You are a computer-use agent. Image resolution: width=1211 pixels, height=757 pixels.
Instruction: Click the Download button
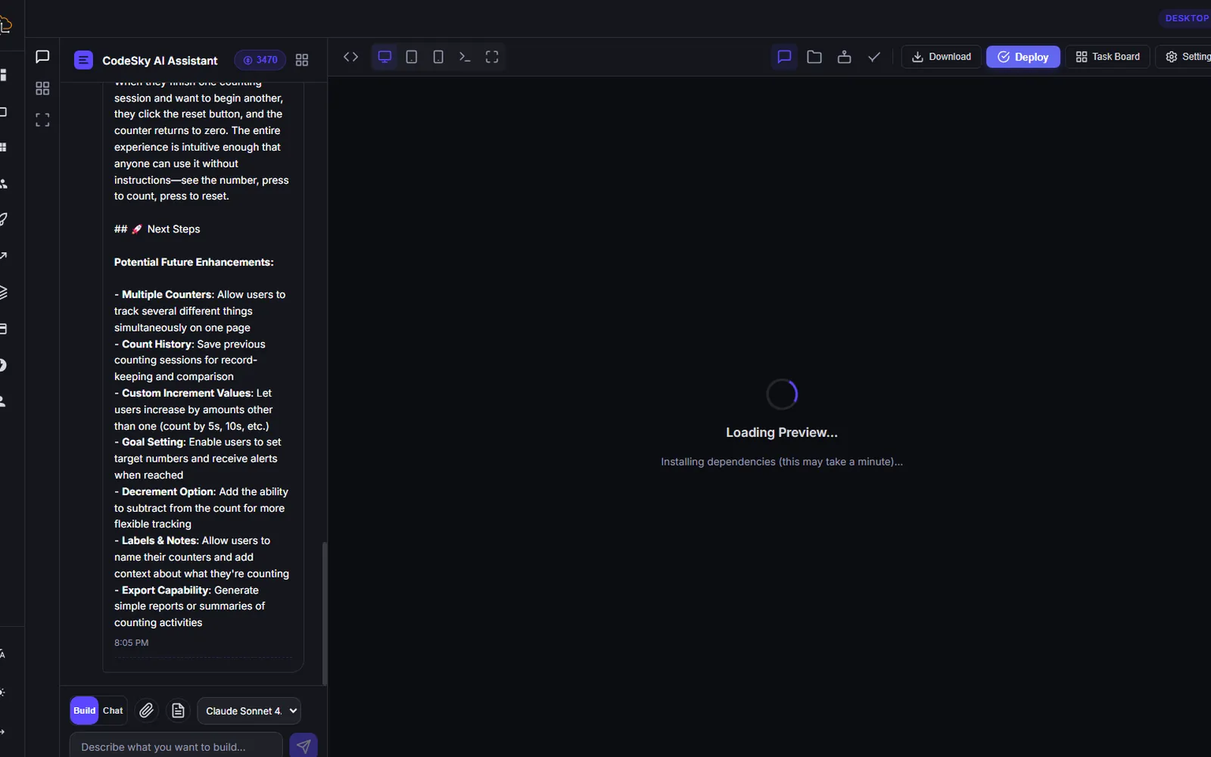941,57
